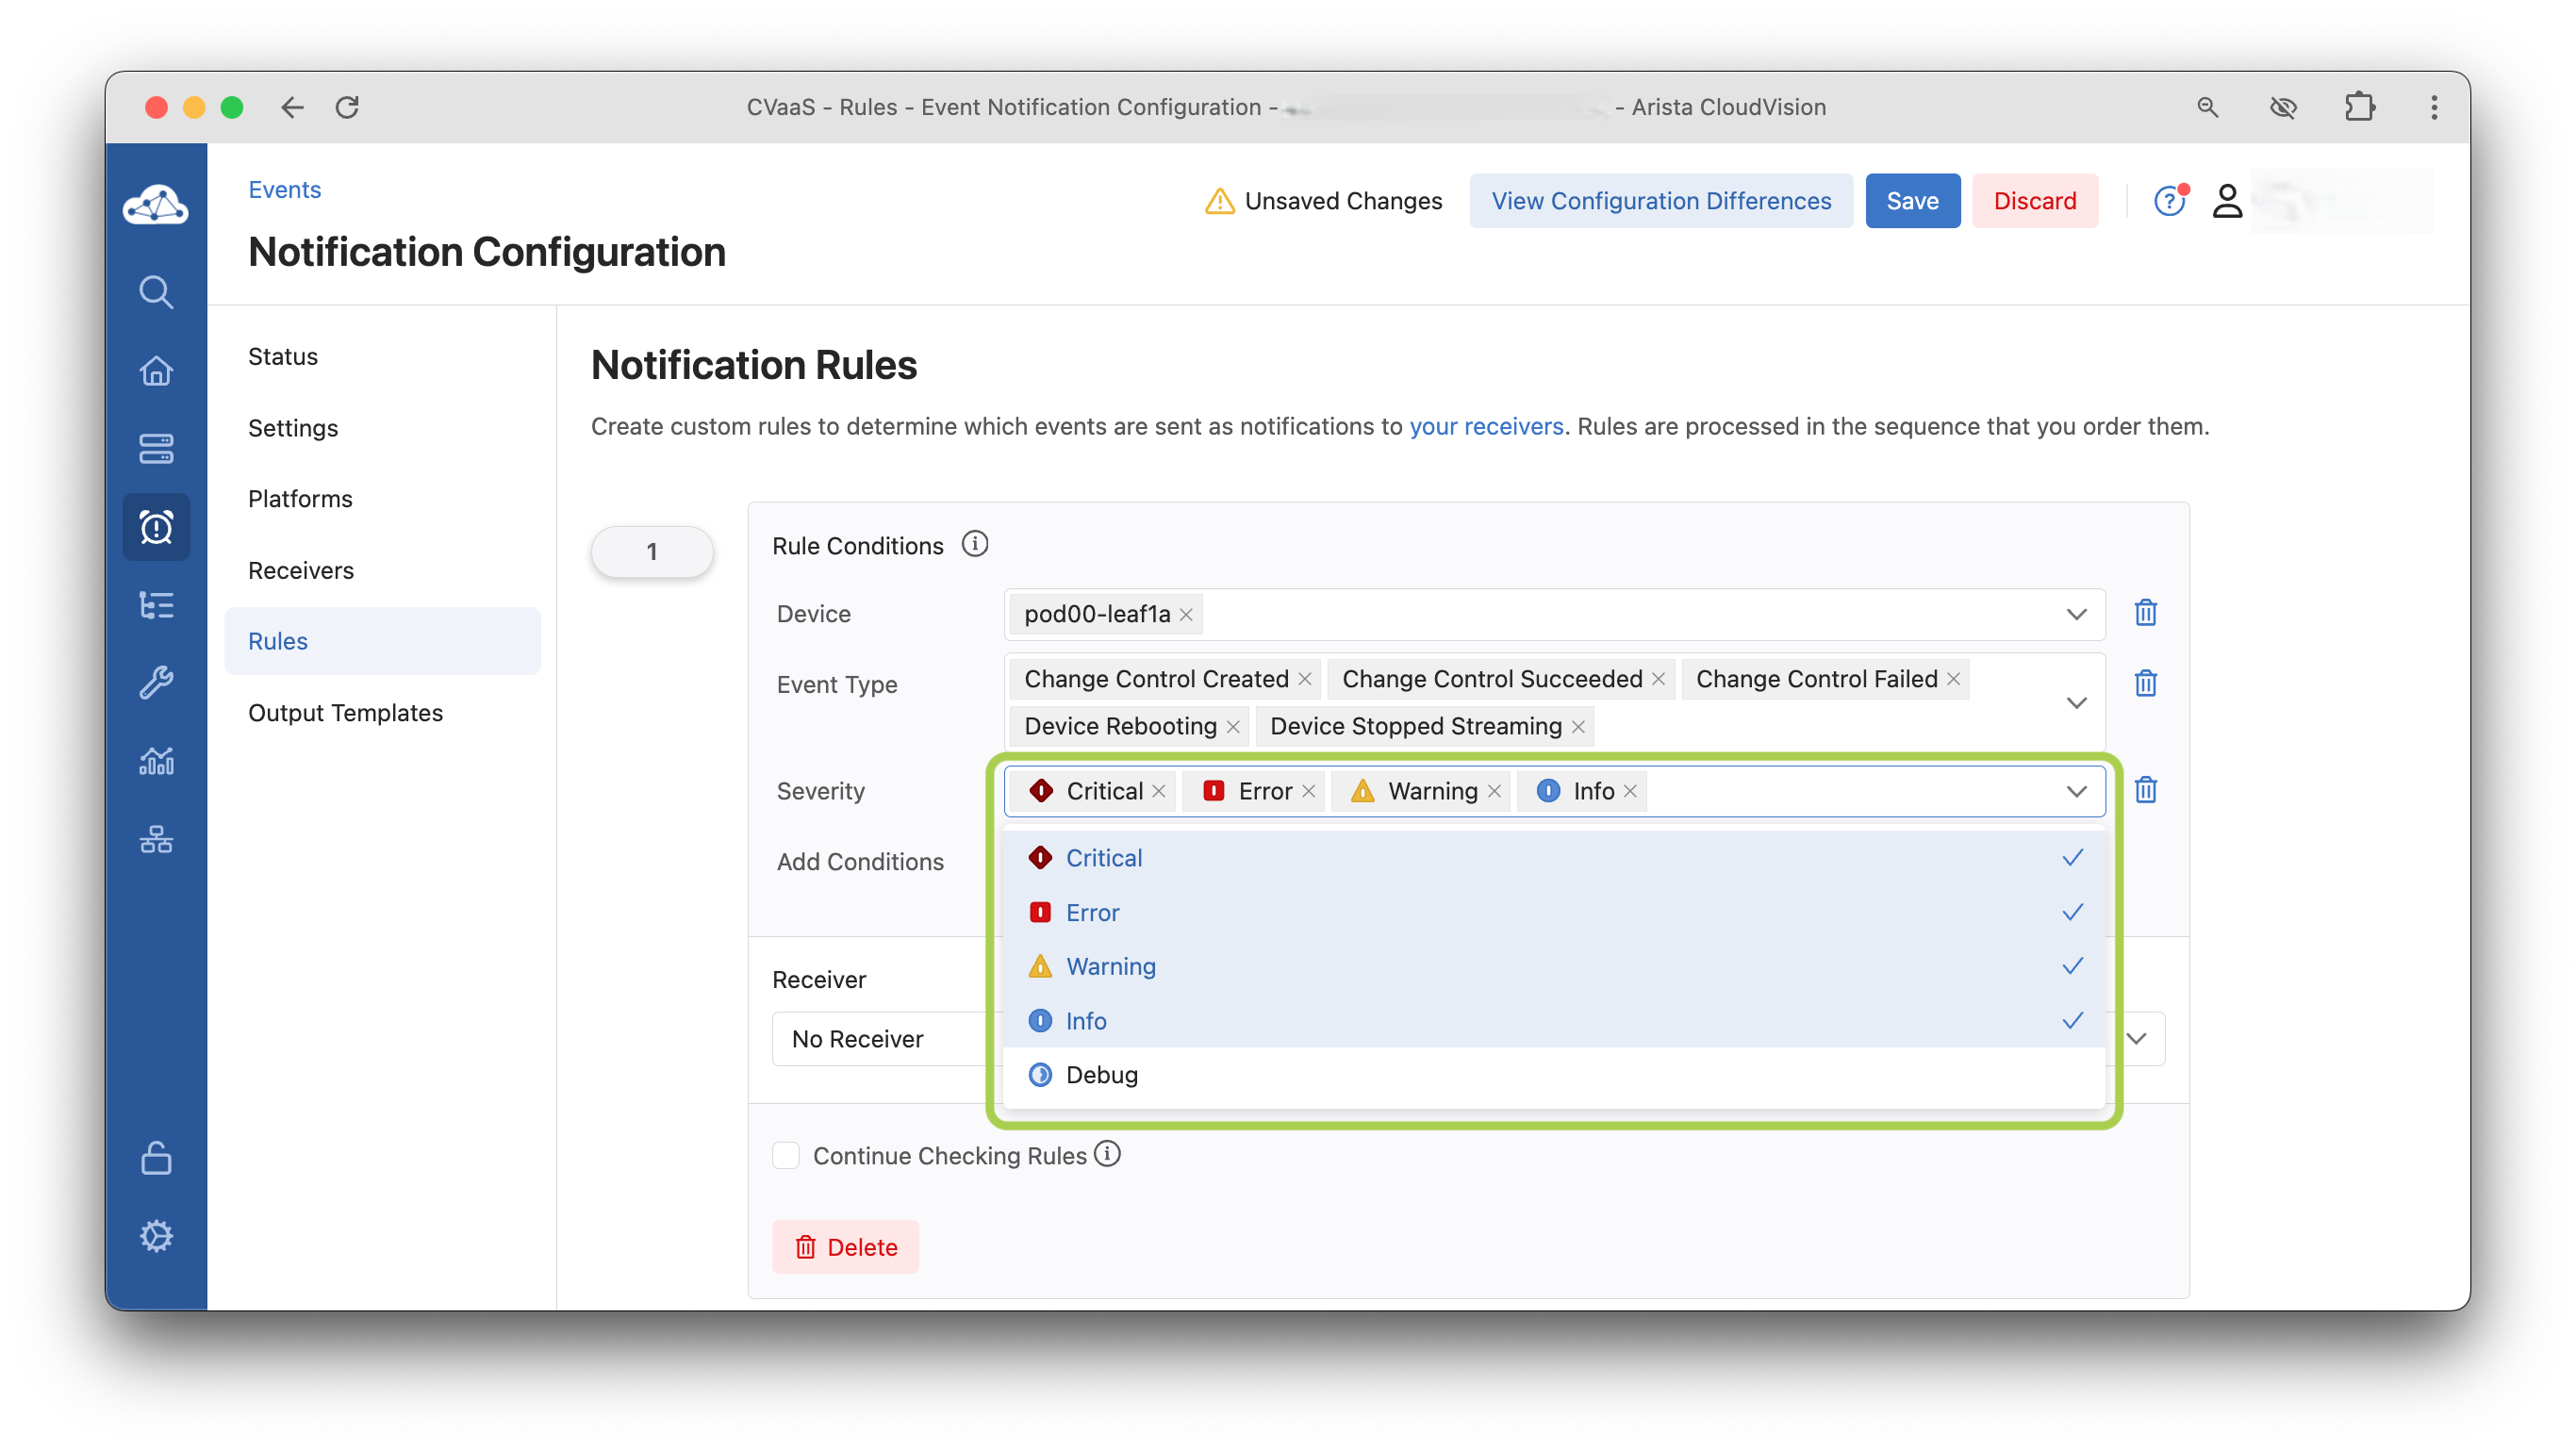The image size is (2576, 1450).
Task: Follow the 'your receivers' link
Action: pos(1485,426)
